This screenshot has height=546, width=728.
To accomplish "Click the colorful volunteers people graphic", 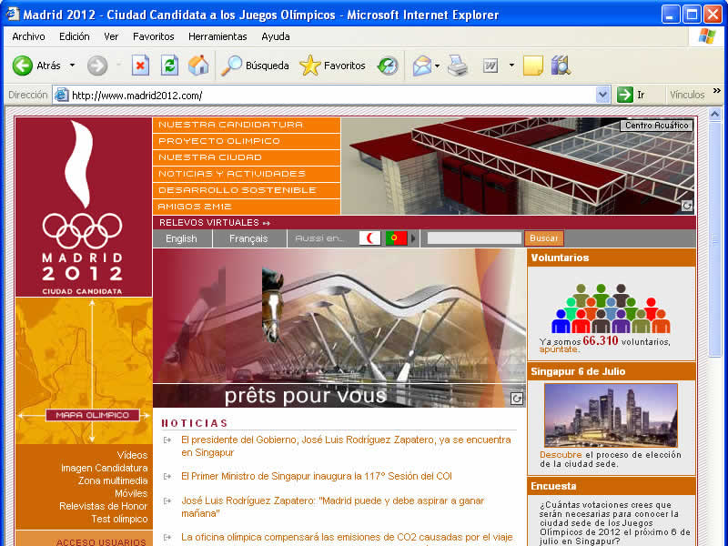I will [x=611, y=308].
